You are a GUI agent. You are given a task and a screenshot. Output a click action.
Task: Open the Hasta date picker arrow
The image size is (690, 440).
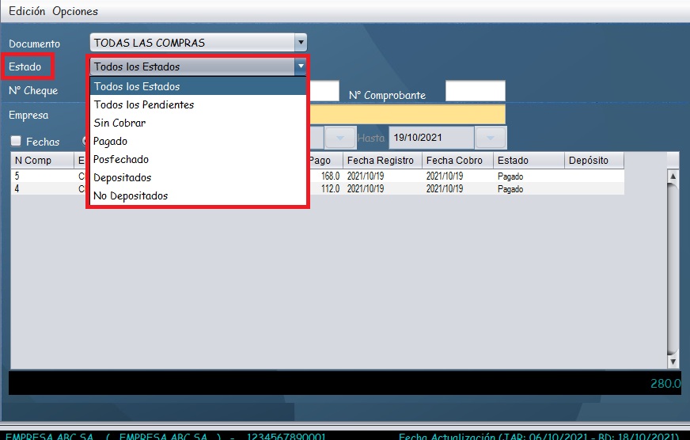491,138
